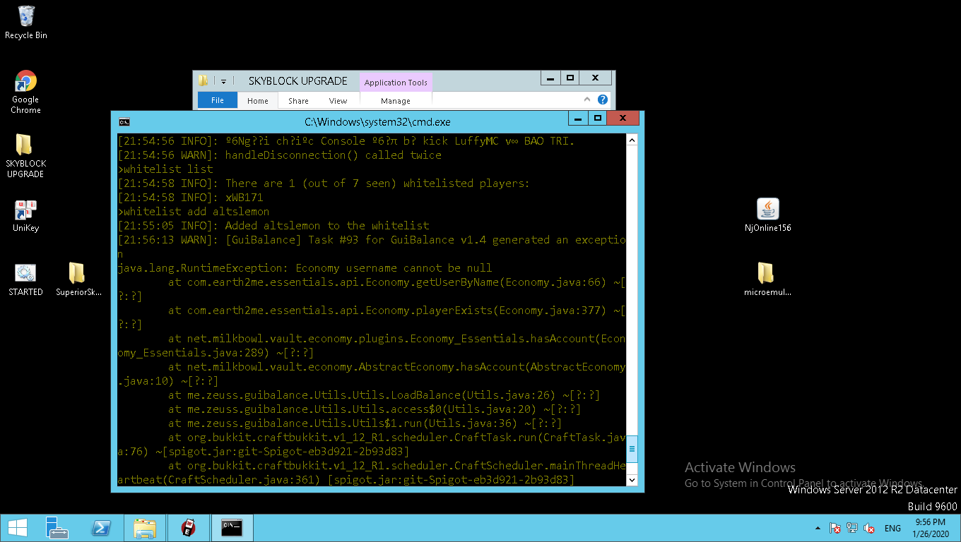961x542 pixels.
Task: Select the microemul... folder on the desktop
Action: coord(767,279)
